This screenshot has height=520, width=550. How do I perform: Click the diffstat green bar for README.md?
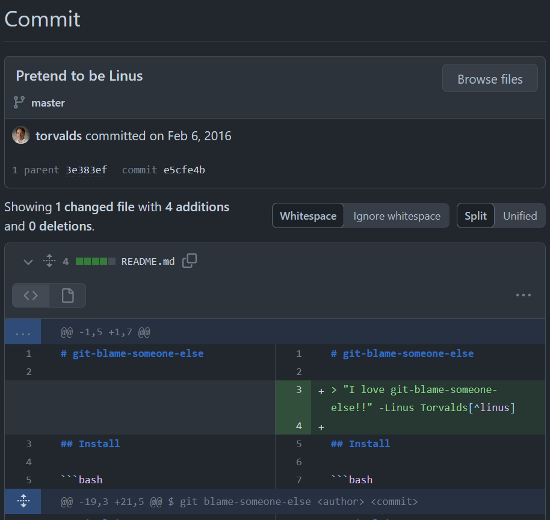click(96, 261)
